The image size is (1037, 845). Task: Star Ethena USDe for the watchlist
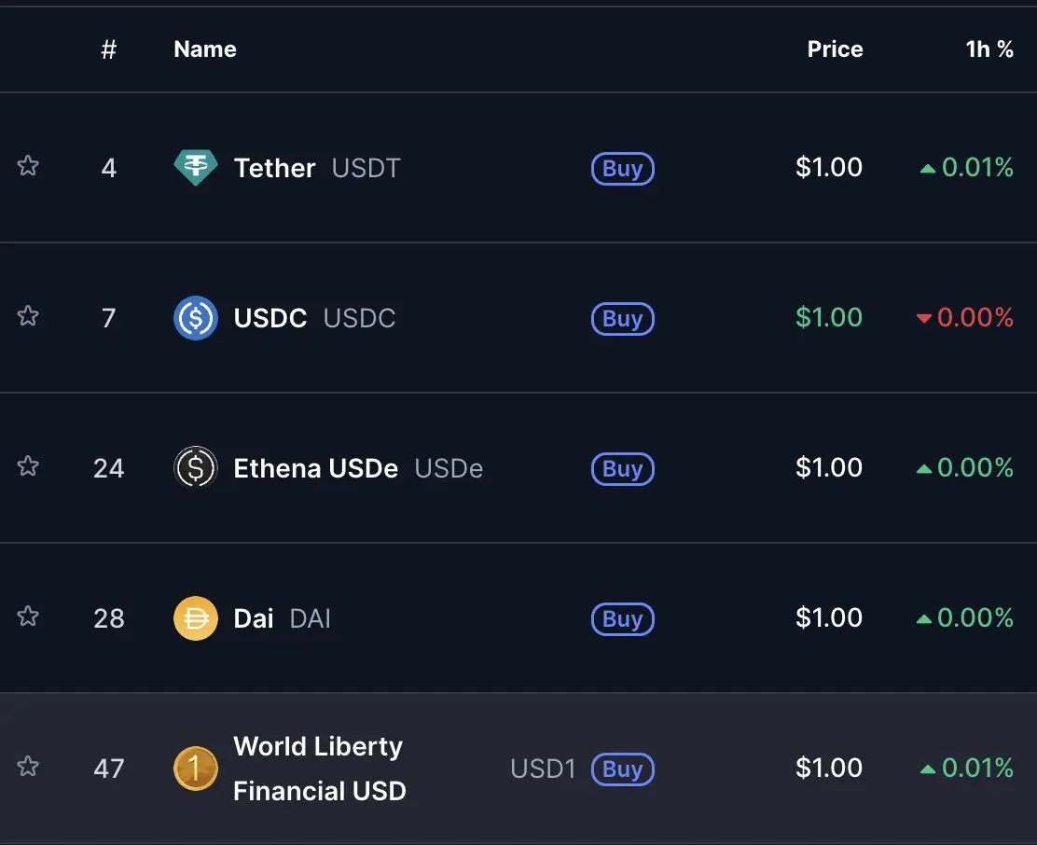(x=28, y=465)
